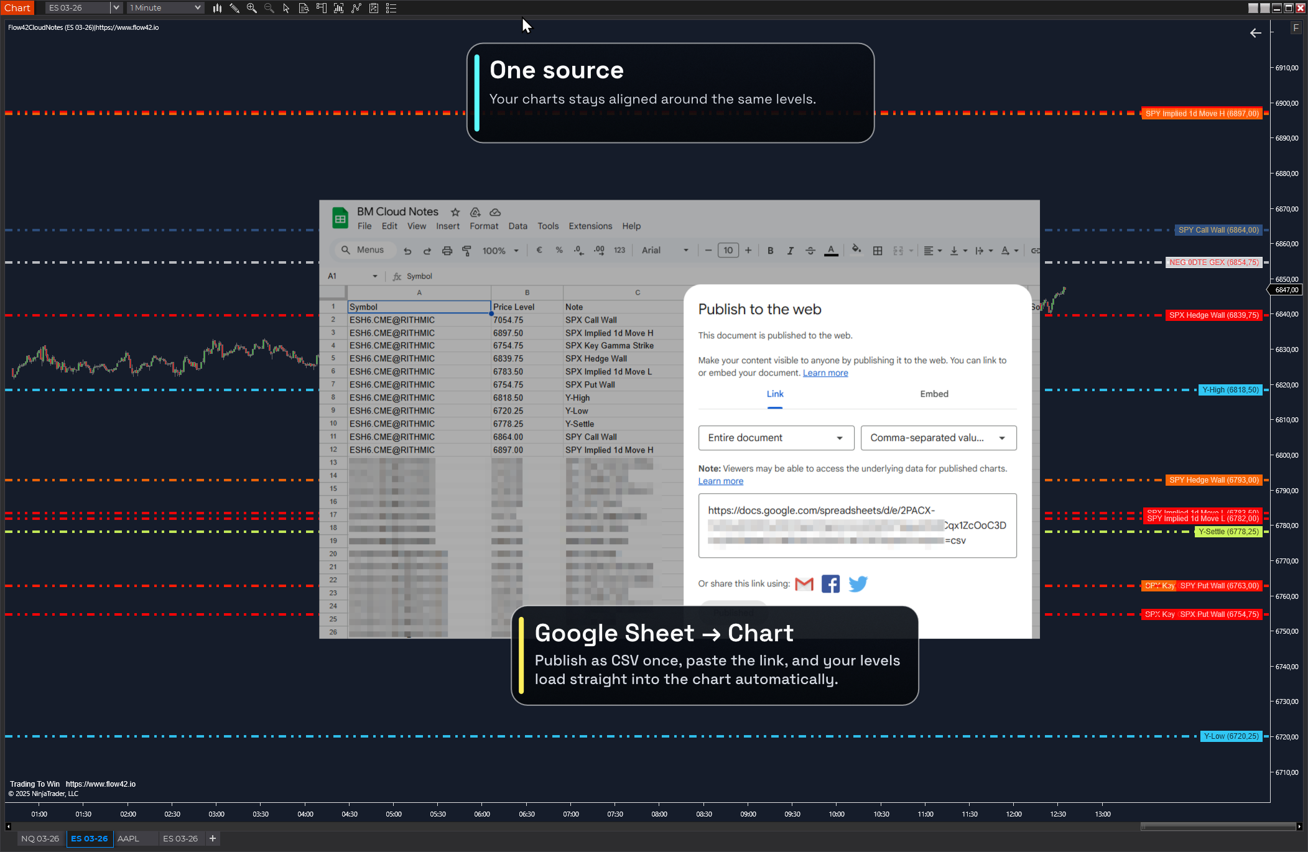Click the paint format roller icon

(467, 251)
